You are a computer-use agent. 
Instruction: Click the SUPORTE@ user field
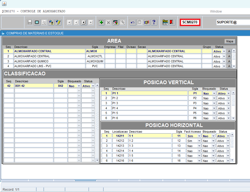click(233, 22)
